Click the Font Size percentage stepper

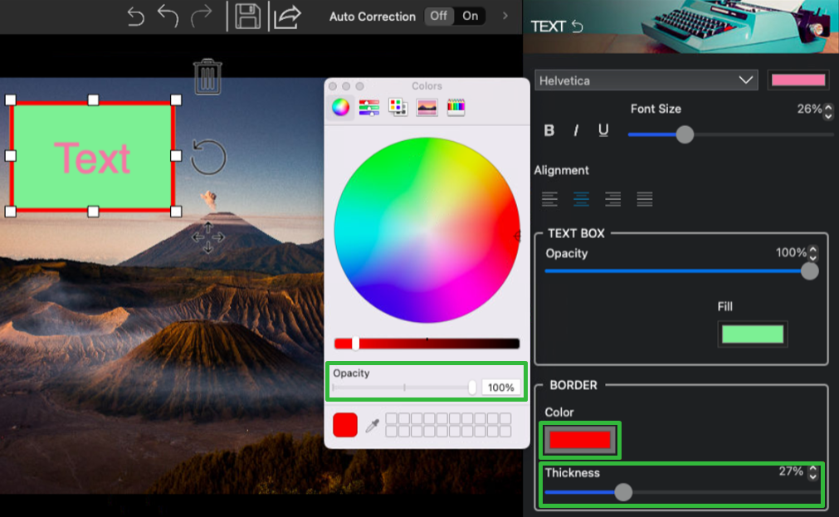(x=828, y=111)
